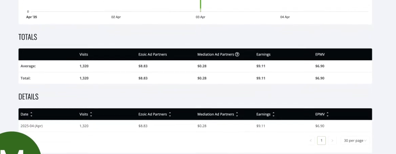Click the Details row $0.28 cell
The height and width of the screenshot is (154, 396).
point(202,126)
